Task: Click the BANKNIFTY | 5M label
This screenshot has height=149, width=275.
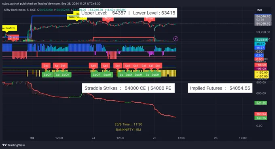Action: coord(128,130)
